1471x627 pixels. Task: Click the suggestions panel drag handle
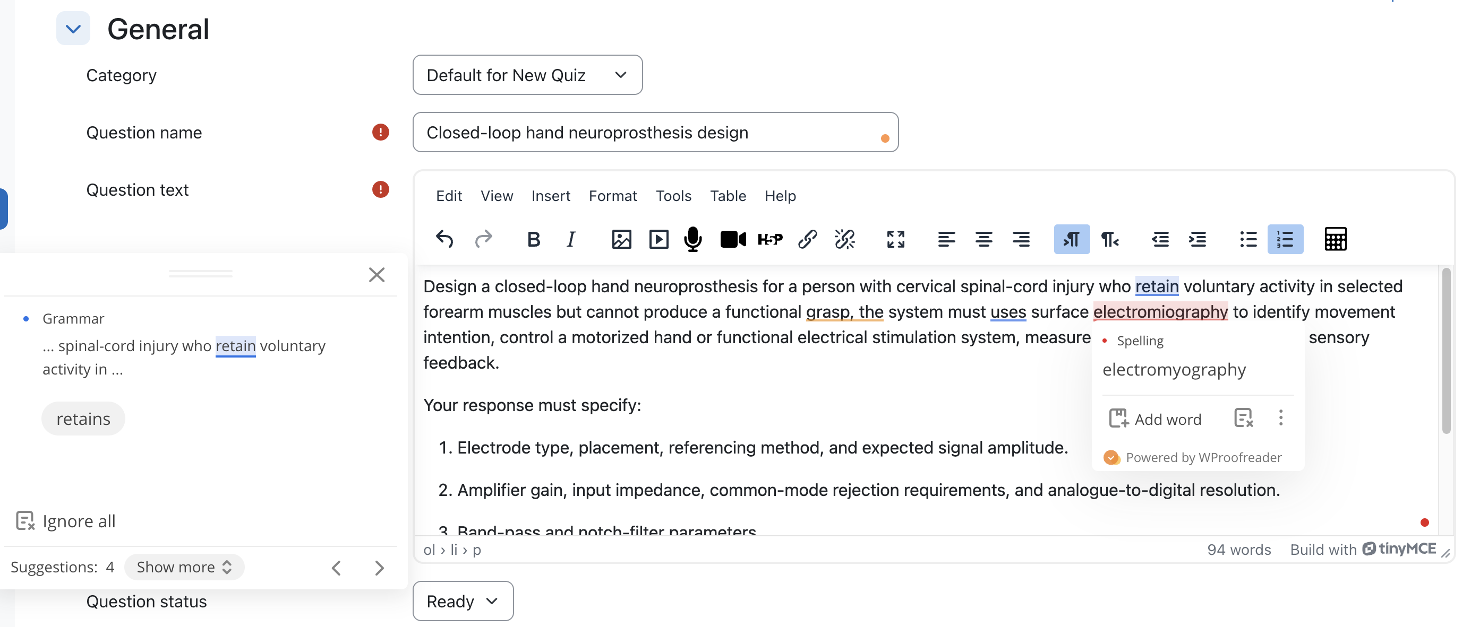click(x=200, y=274)
